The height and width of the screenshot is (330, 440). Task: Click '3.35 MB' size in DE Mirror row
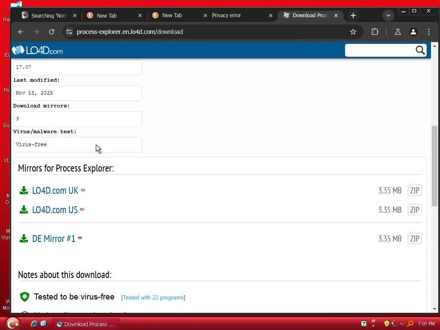click(x=390, y=238)
